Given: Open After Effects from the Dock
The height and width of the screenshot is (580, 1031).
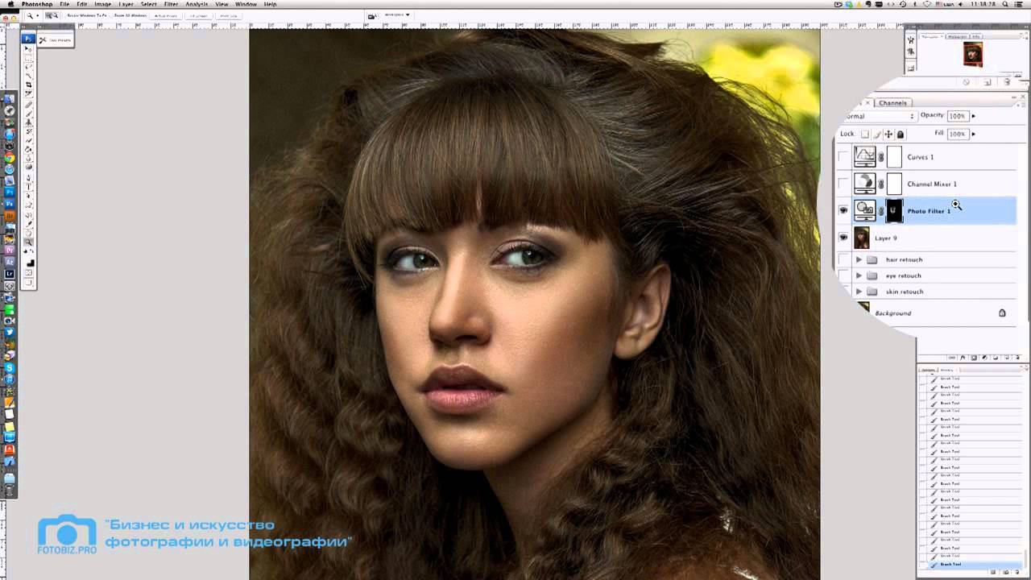Looking at the screenshot, I should (x=10, y=262).
